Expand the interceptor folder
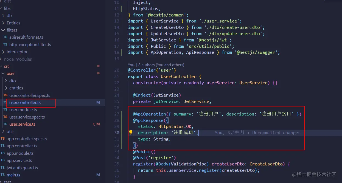Viewport: 342px width, 183px height. pyautogui.click(x=3, y=52)
